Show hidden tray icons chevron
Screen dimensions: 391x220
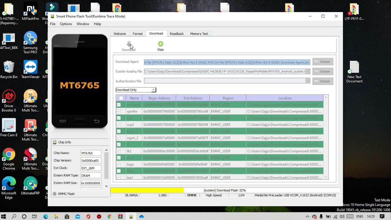pos(307,216)
